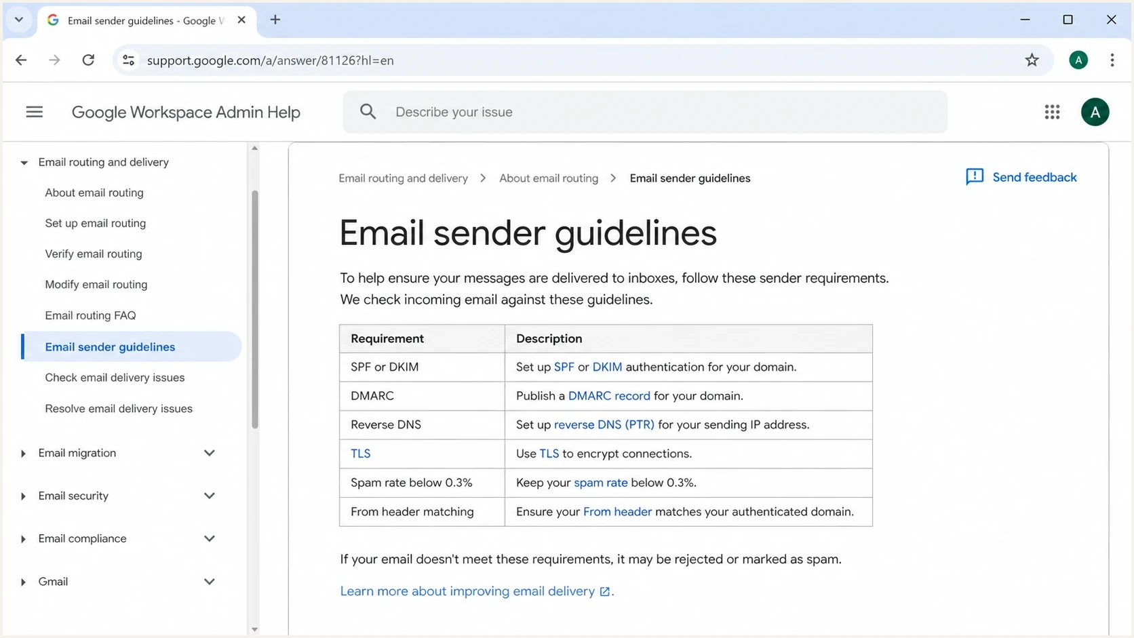Expand the Email compliance triangle
1134x638 pixels.
click(24, 539)
